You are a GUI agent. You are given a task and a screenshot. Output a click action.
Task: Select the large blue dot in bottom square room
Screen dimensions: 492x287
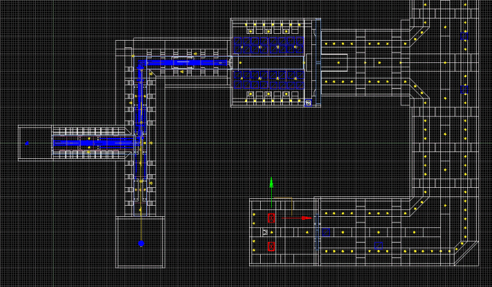141,243
